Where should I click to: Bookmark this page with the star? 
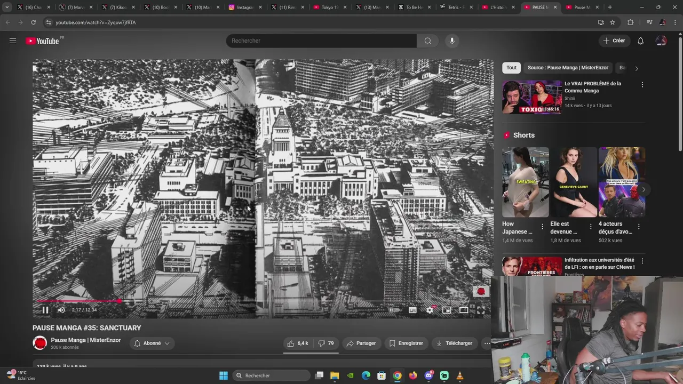613,22
